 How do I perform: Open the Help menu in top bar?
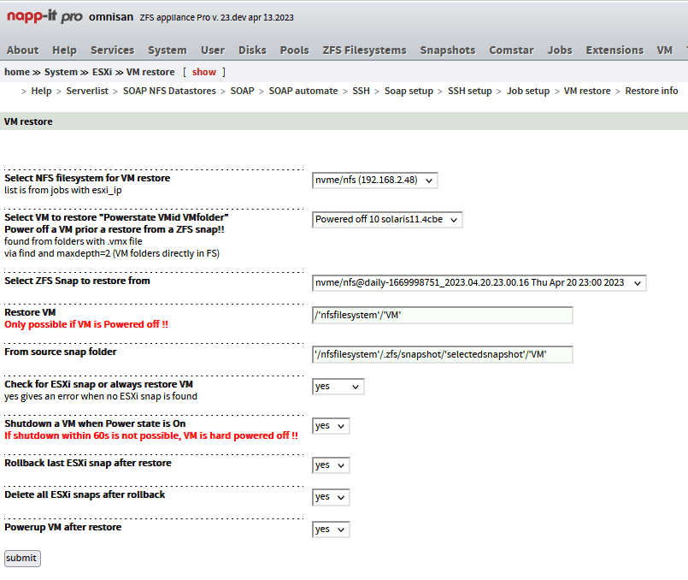(x=64, y=50)
